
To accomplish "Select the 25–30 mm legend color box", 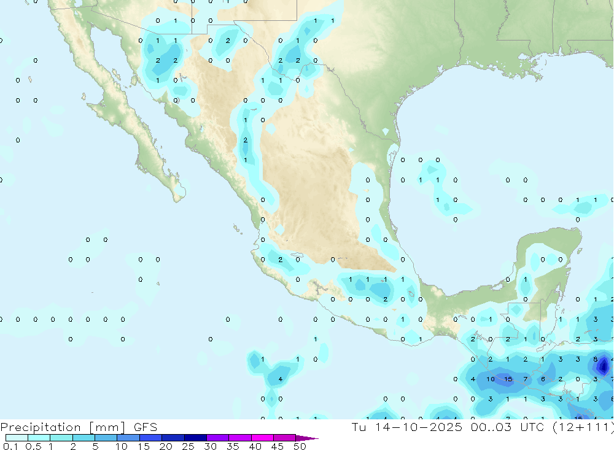I will click(x=195, y=438).
